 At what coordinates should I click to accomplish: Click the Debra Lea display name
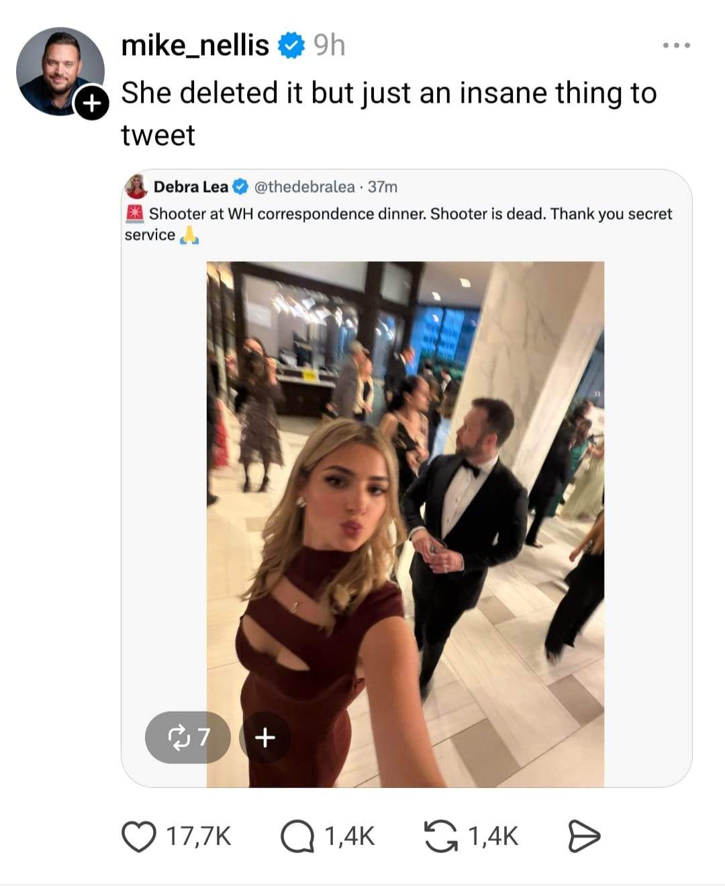[191, 187]
